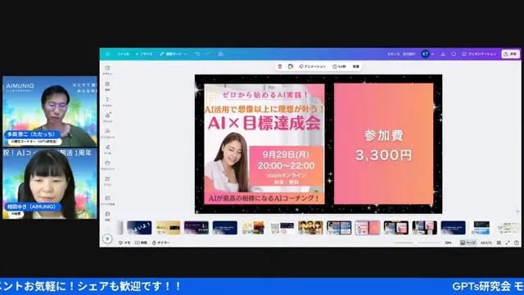Open the rainbow color swatch
This screenshot has height=295, width=524.
tap(291, 66)
